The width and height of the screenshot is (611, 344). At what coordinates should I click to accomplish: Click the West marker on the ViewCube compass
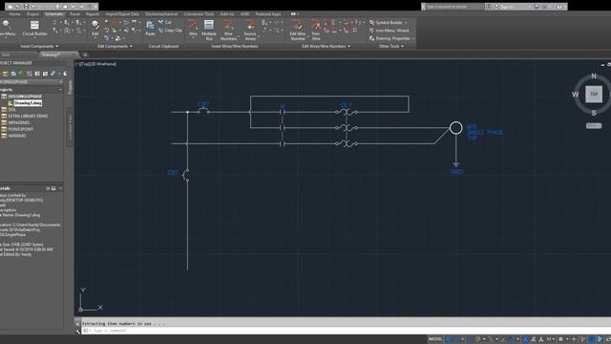pos(575,94)
